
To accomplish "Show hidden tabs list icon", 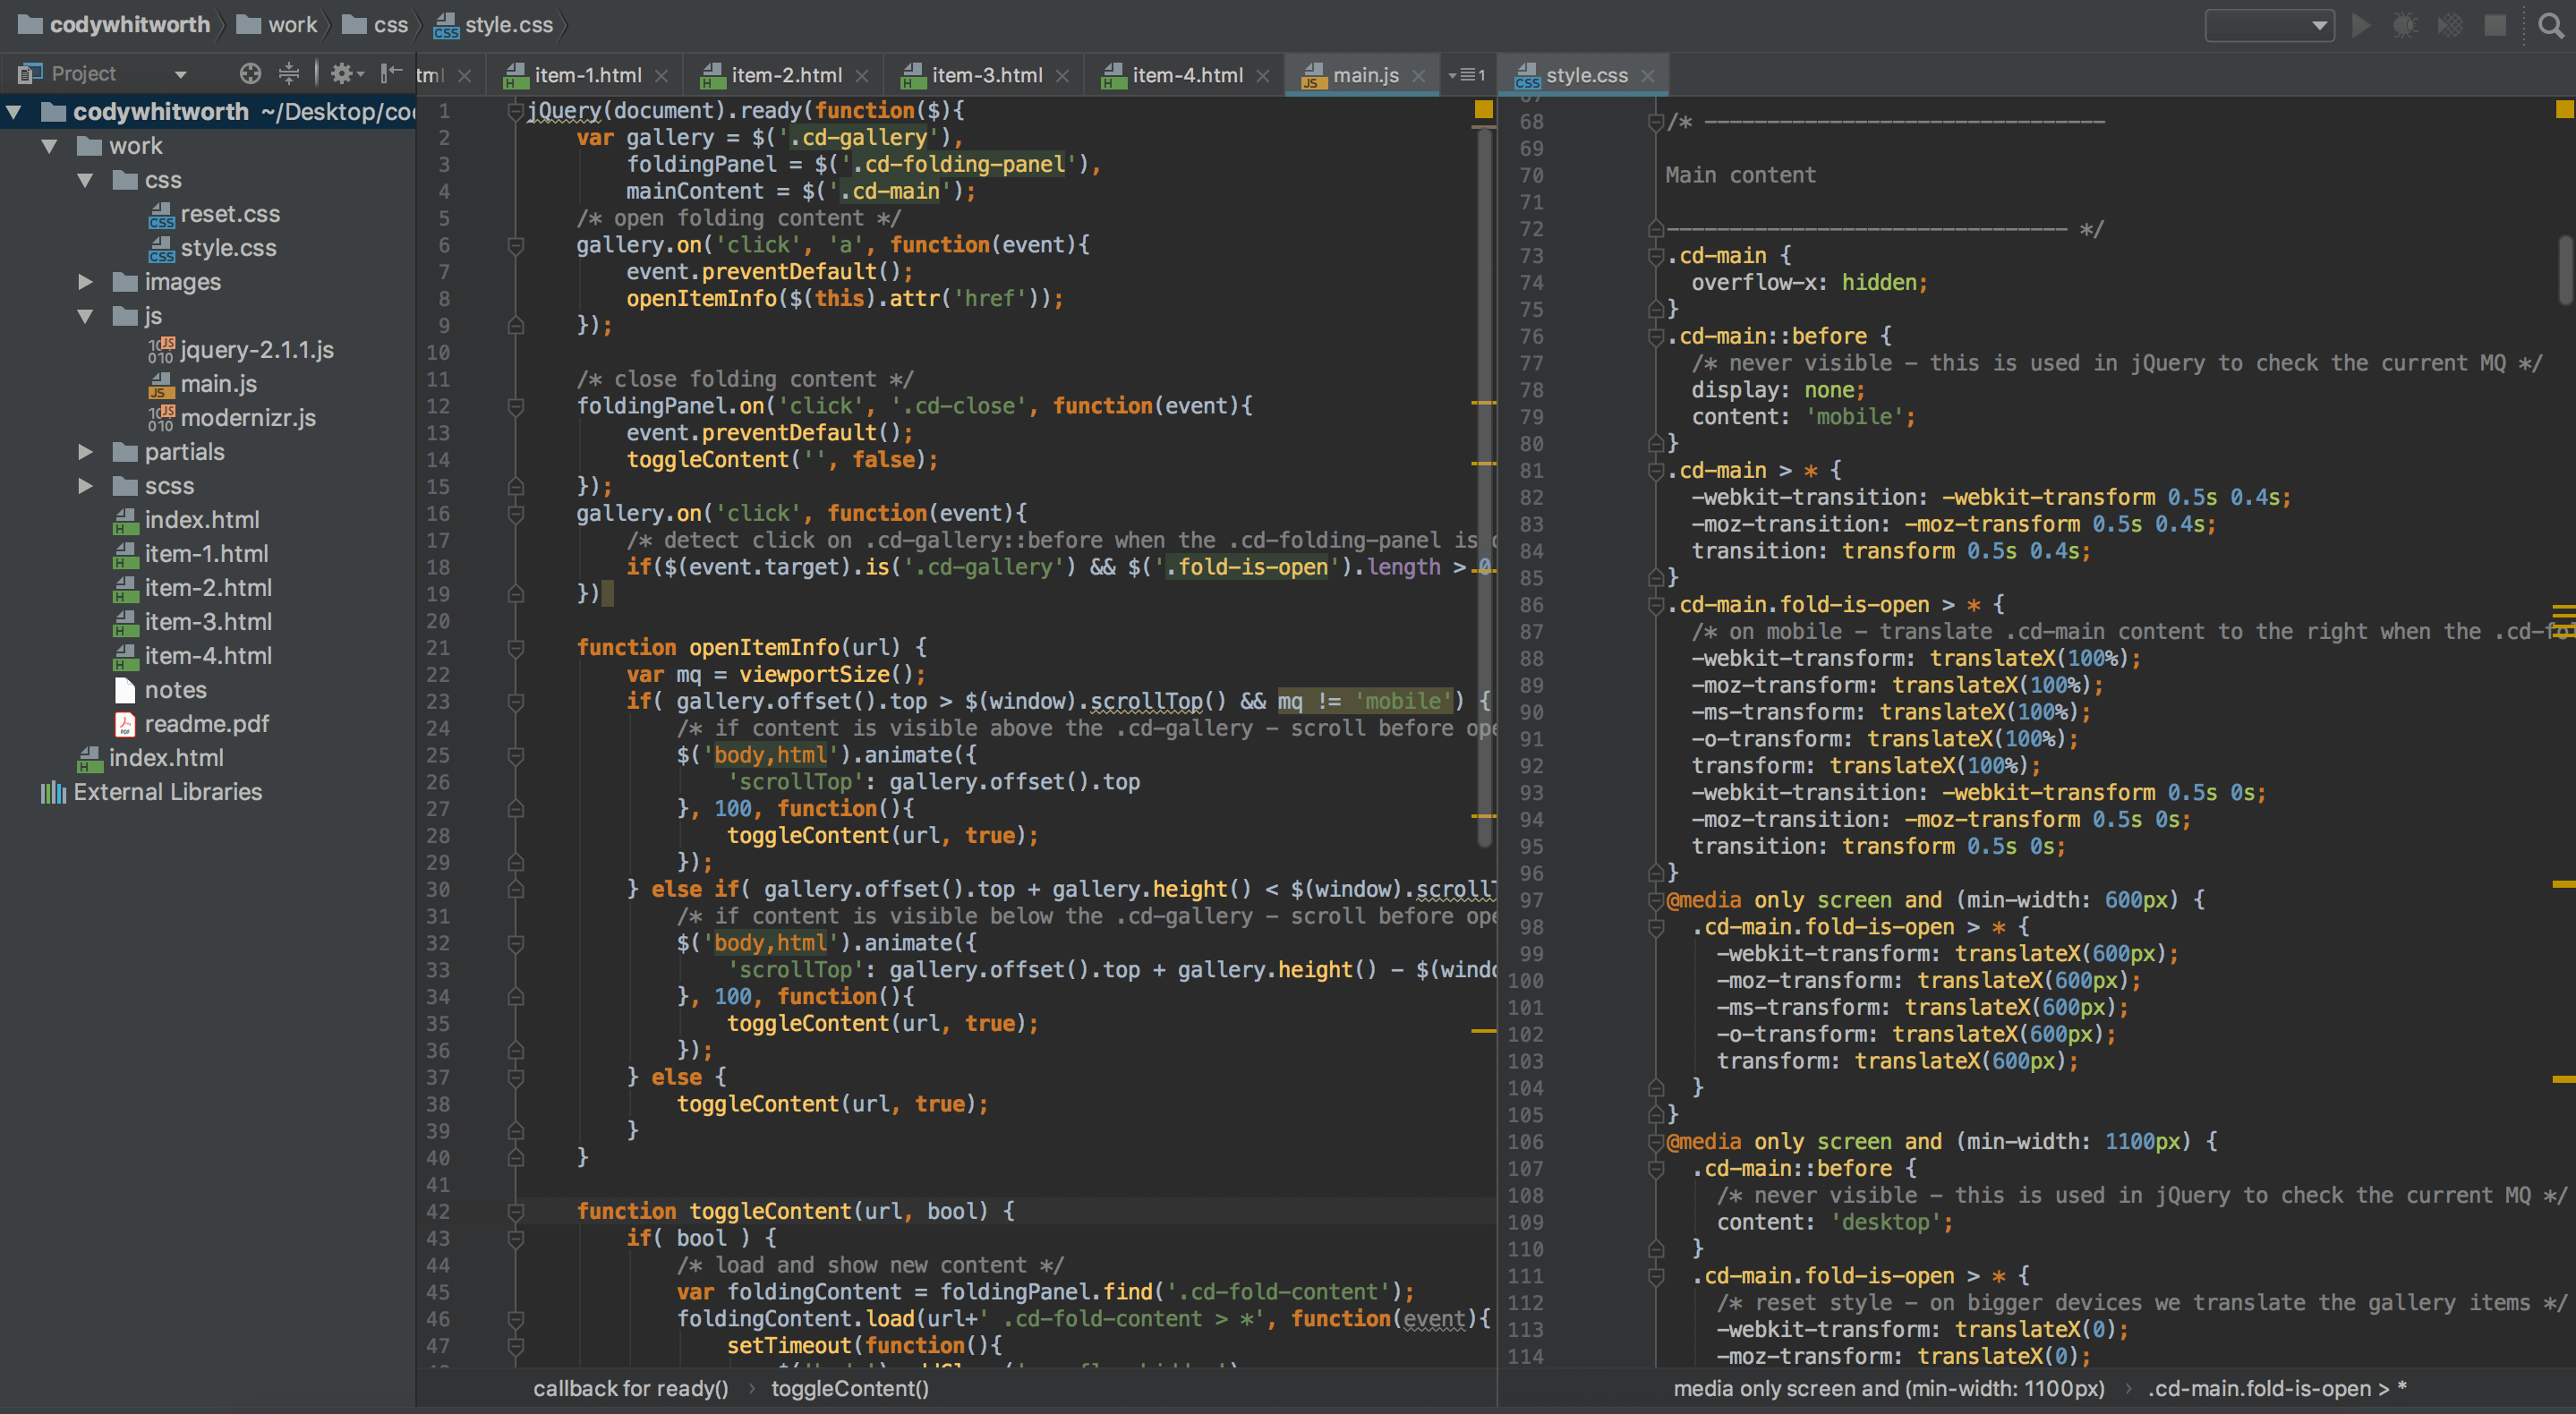I will (x=1467, y=75).
